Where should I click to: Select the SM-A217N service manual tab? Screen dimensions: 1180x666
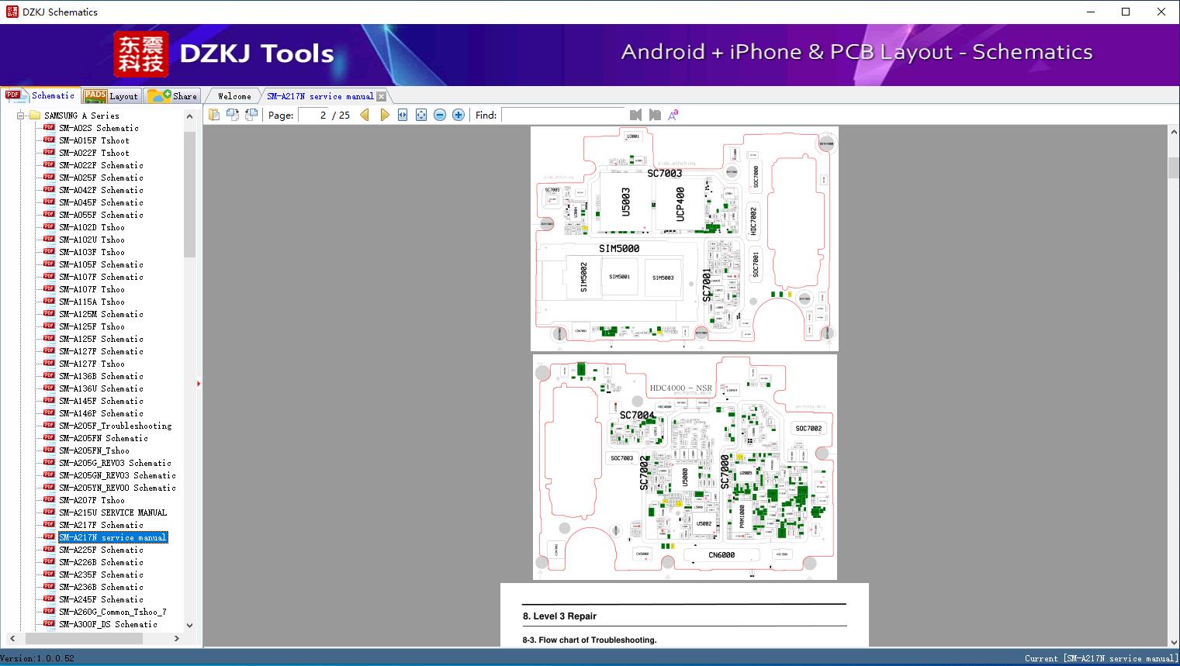(x=320, y=96)
